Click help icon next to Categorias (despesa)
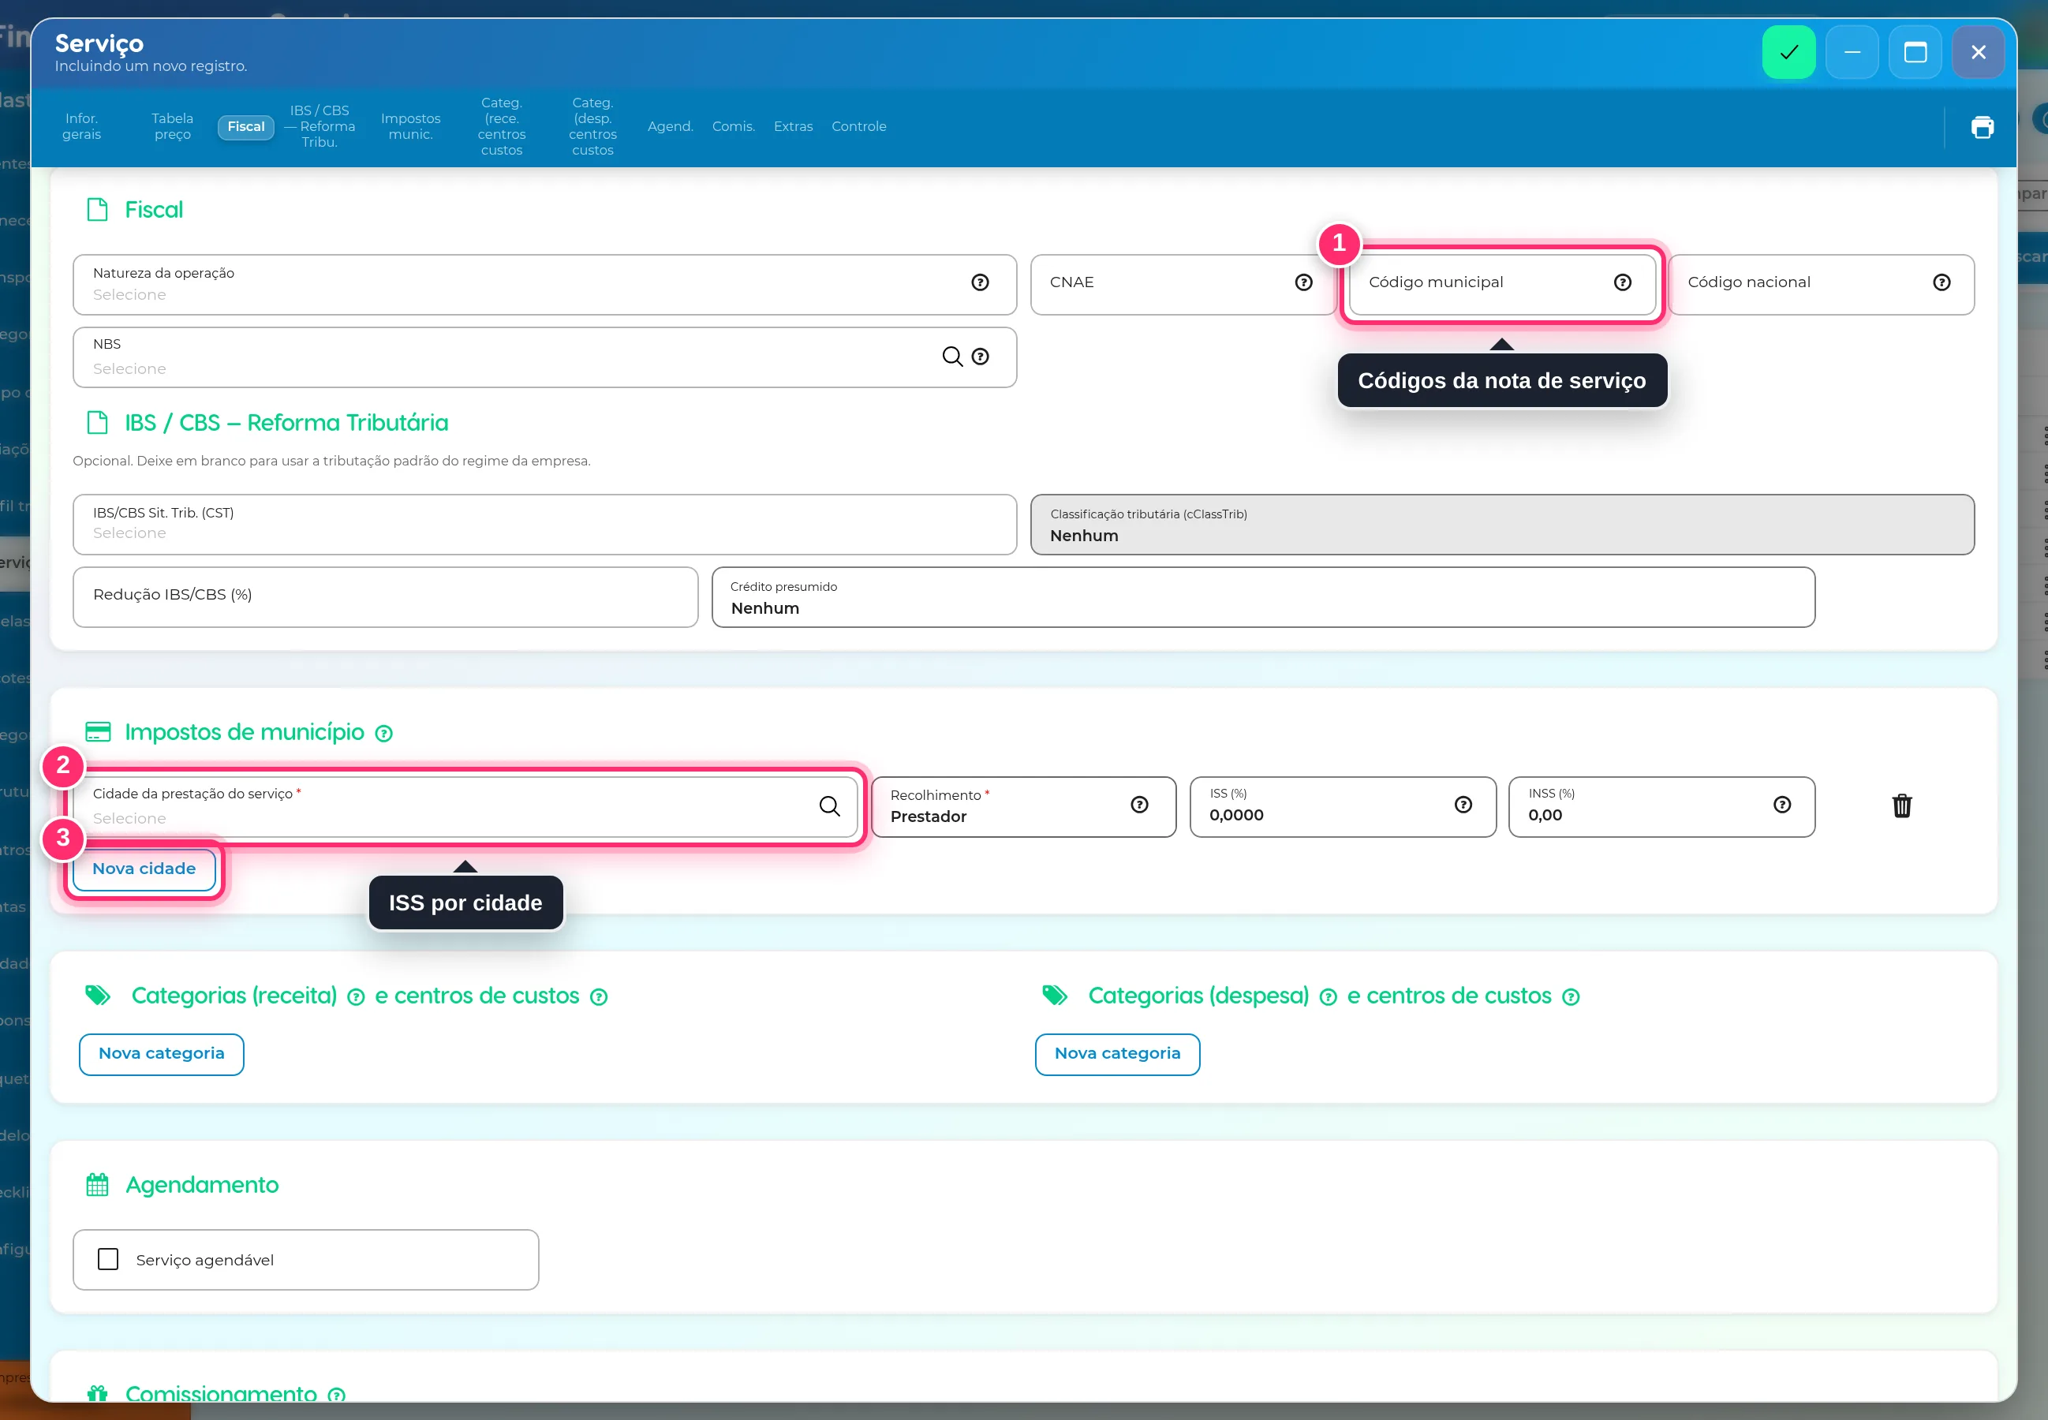 click(1328, 996)
